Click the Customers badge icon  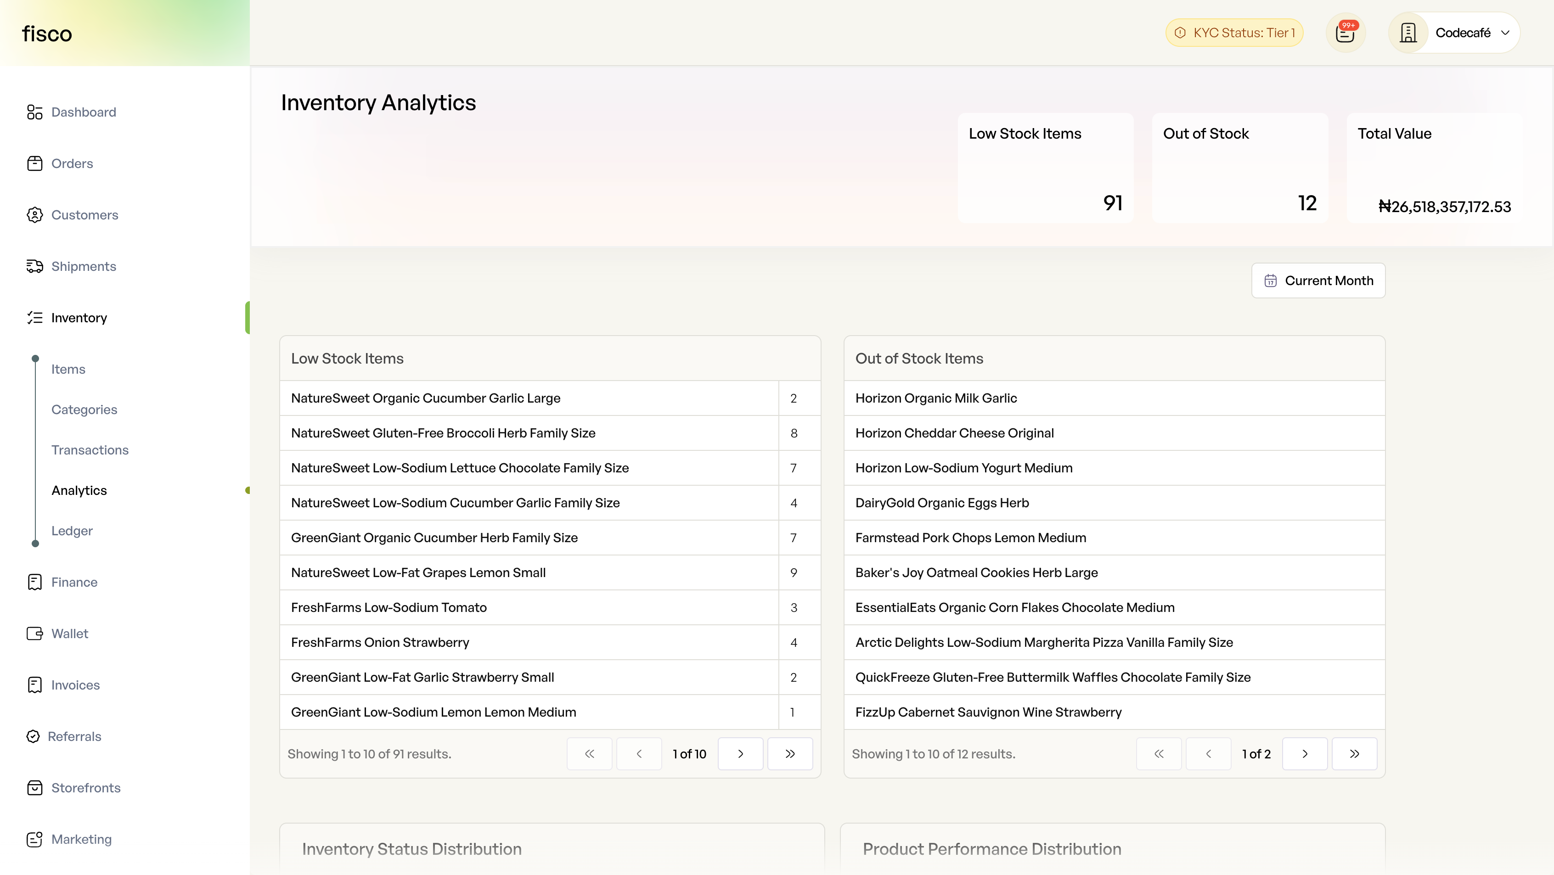[34, 215]
